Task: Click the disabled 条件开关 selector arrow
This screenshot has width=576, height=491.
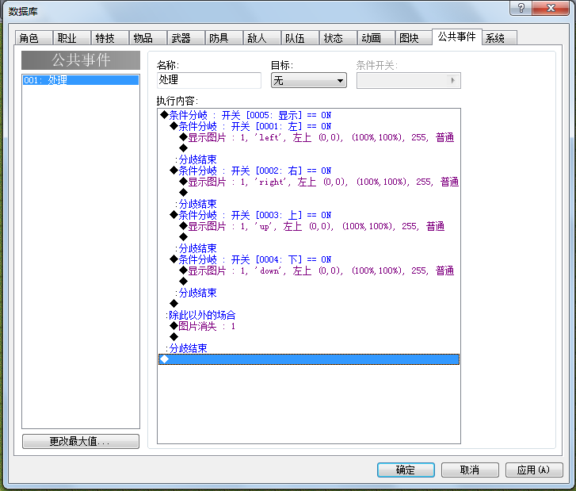Action: coord(452,81)
